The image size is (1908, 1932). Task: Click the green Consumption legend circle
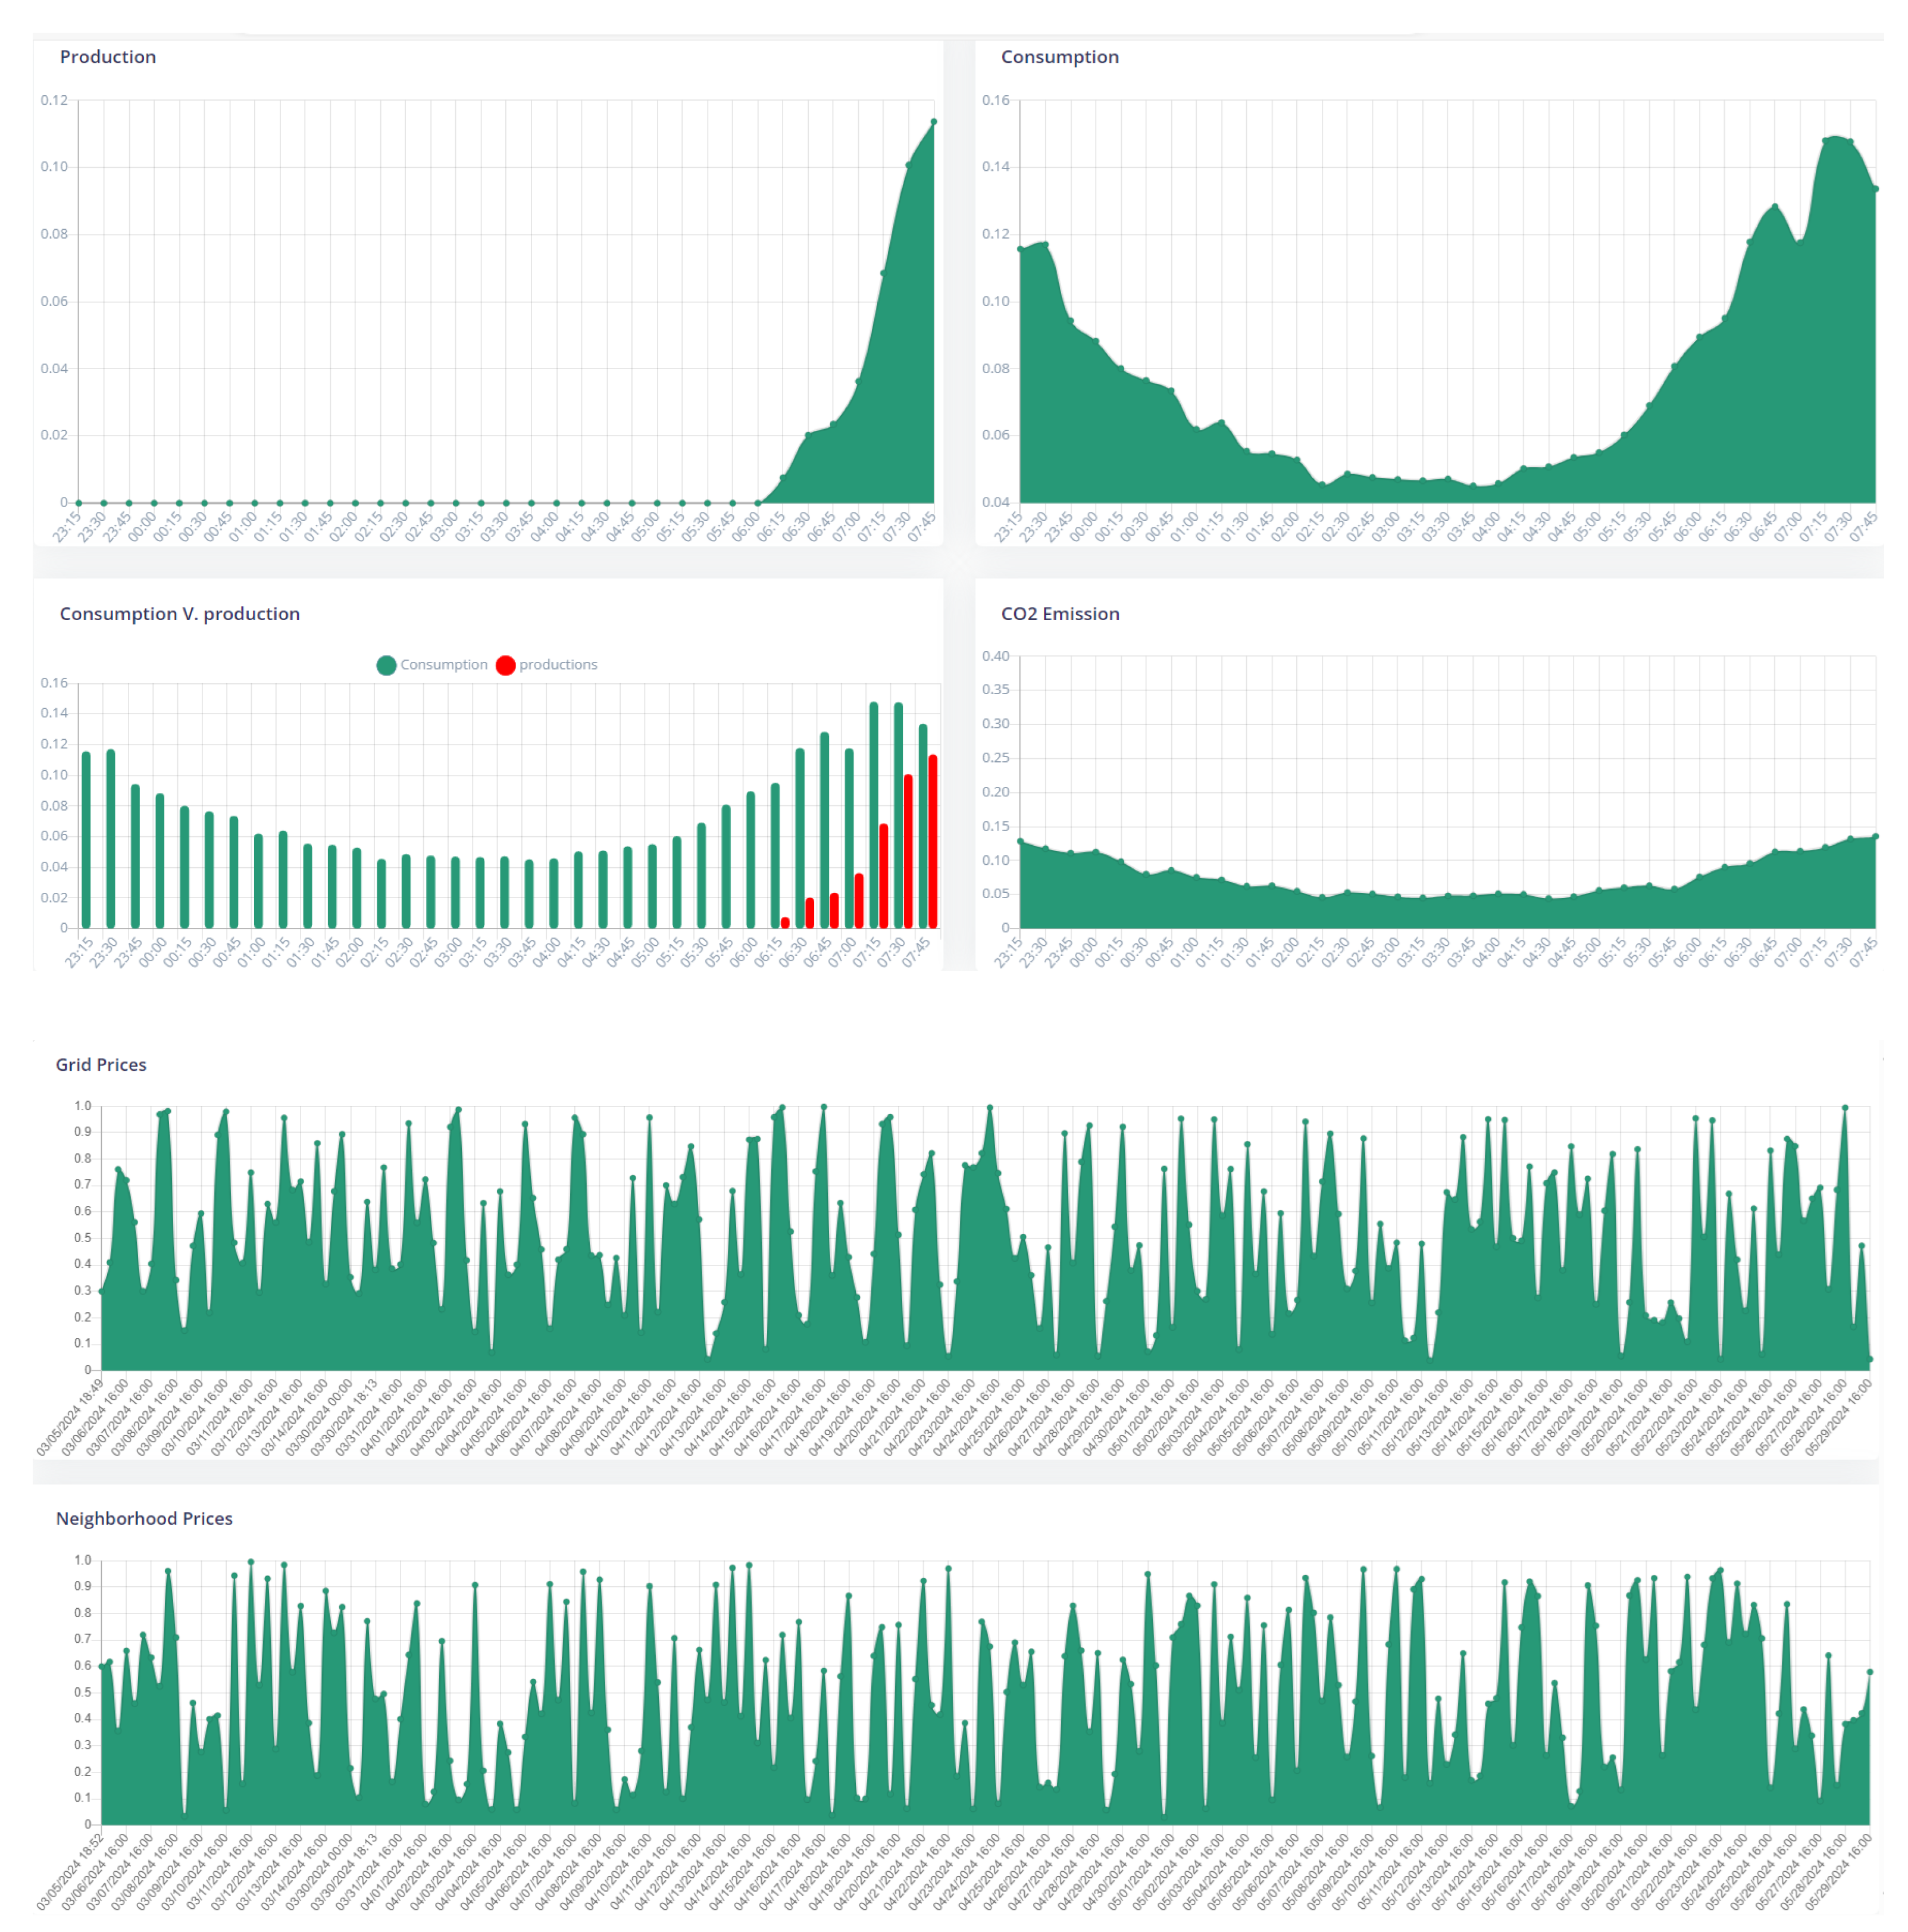pyautogui.click(x=386, y=666)
